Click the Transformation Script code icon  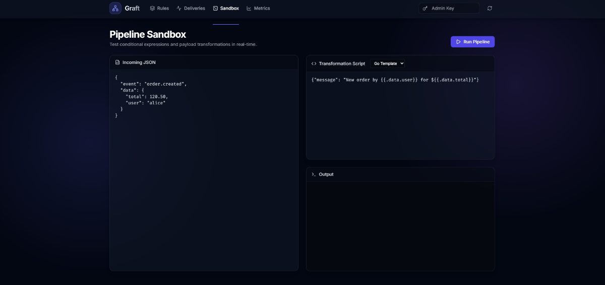click(x=314, y=63)
